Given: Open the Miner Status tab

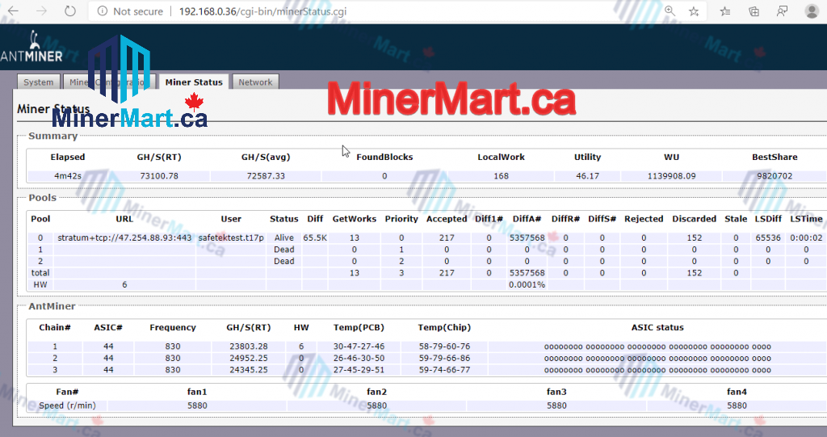Looking at the screenshot, I should (194, 82).
